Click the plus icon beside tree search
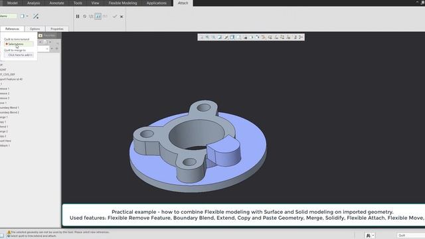Viewport: 425px width, 239px height. (57, 48)
